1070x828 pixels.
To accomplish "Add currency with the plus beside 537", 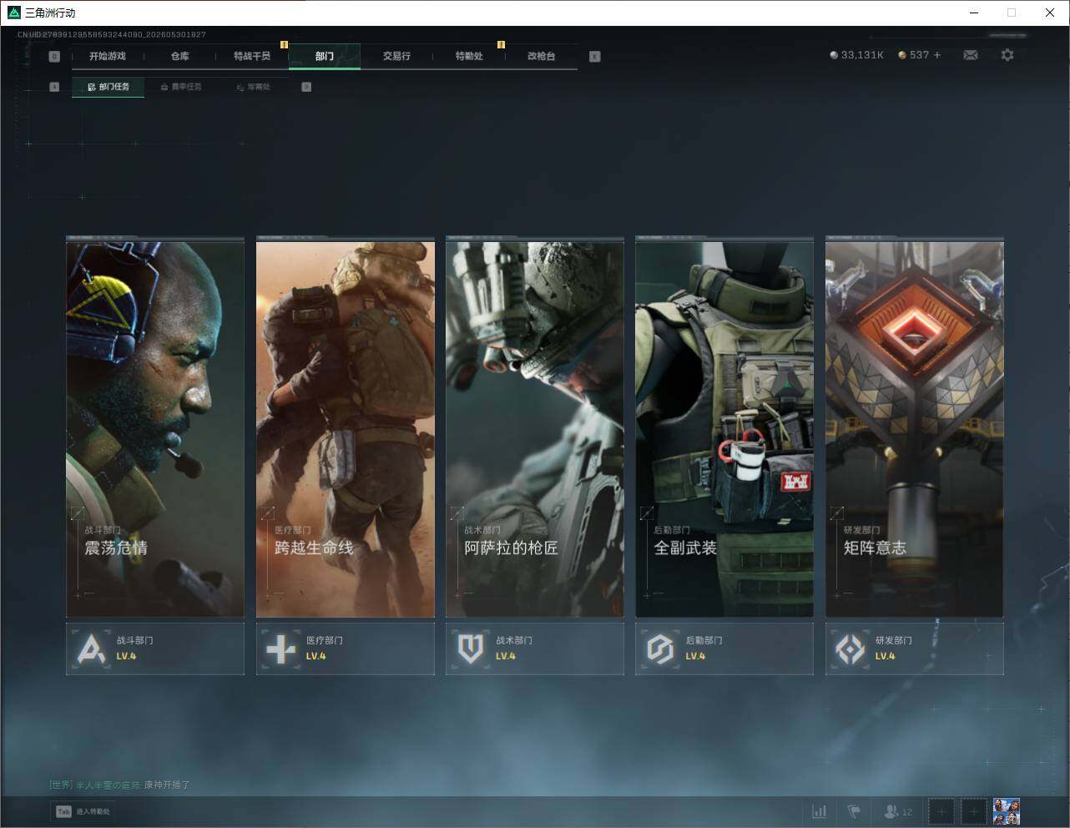I will pos(936,55).
